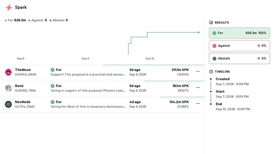Image resolution: width=275 pixels, height=154 pixels.
Task: Click the 29.127% vote share
Action: pyautogui.click(x=183, y=91)
